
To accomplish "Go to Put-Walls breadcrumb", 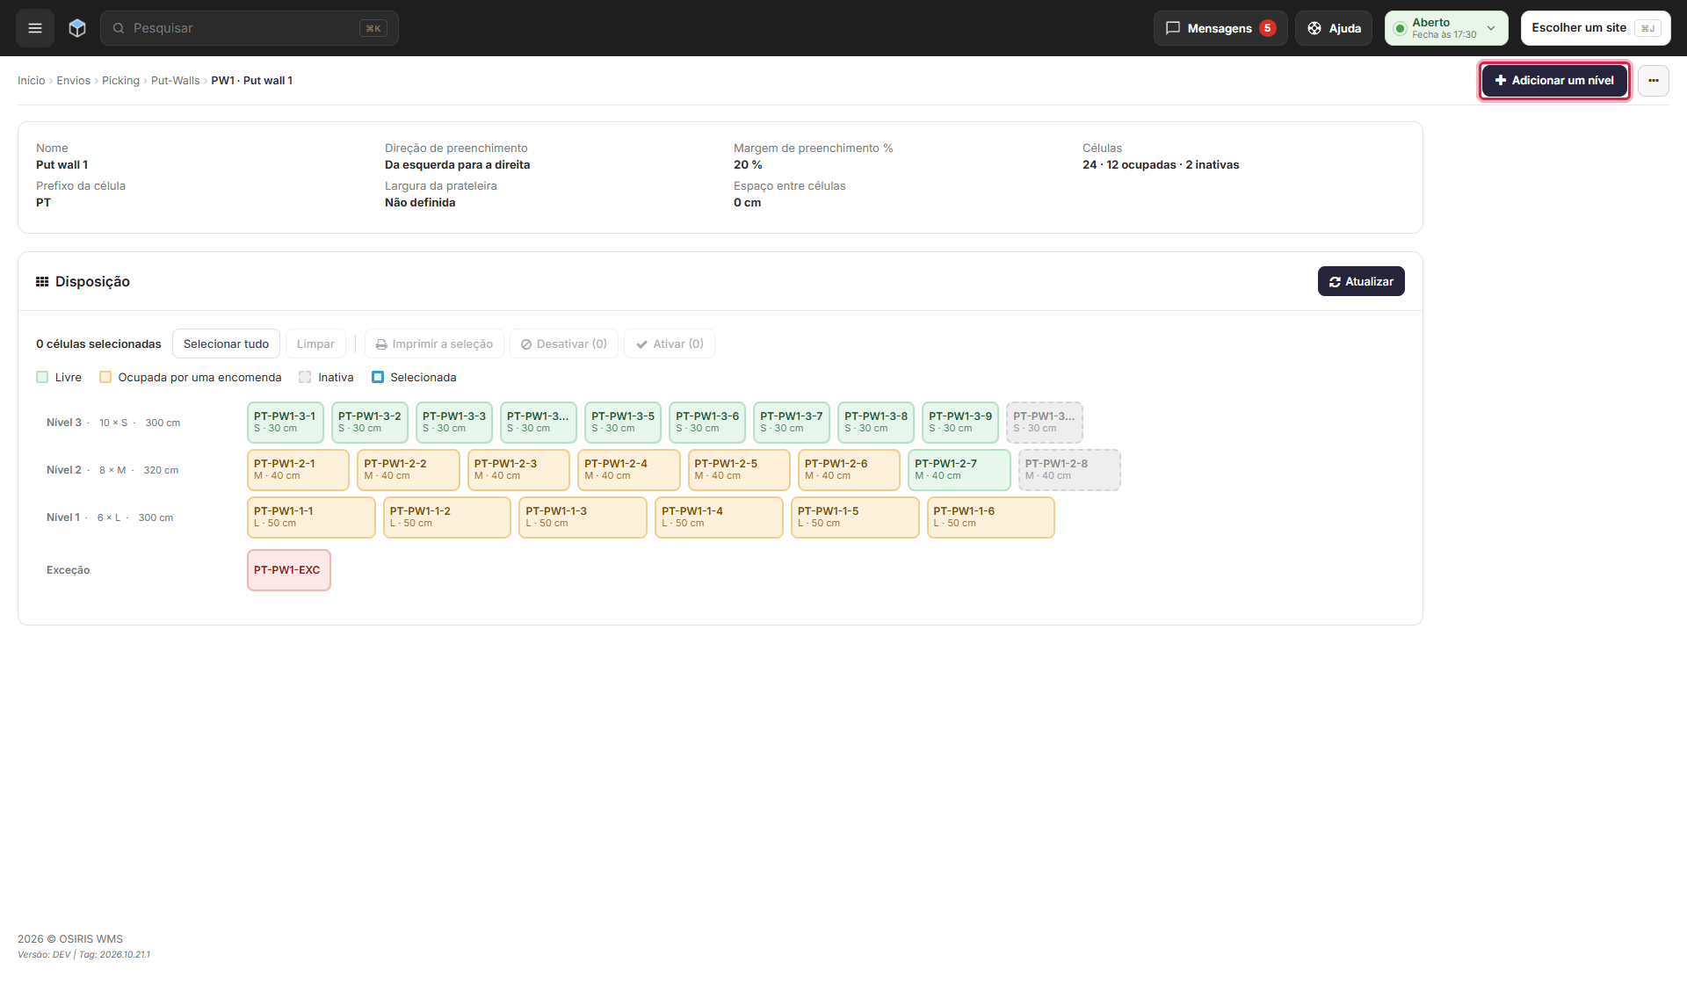I will (176, 81).
